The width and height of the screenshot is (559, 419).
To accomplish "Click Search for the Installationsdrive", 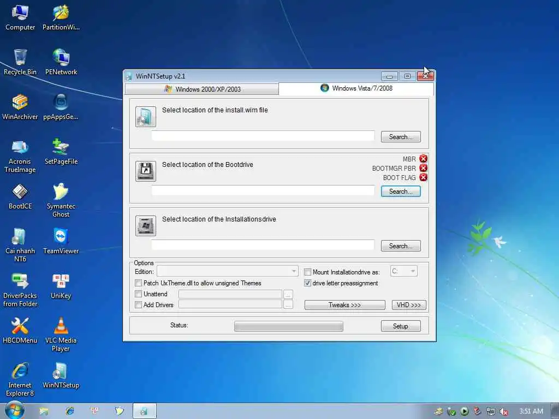I will click(401, 246).
